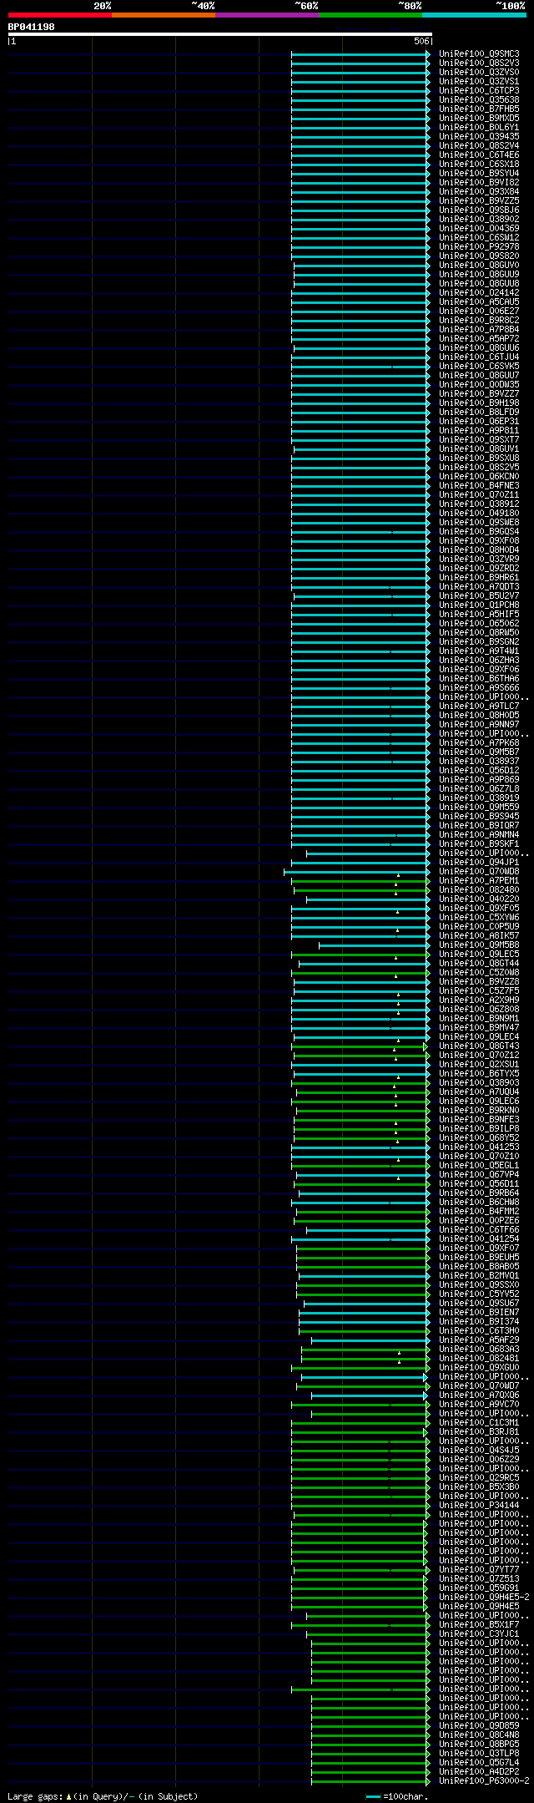Select the UniRef100_Q8GUU9 label
534x1803 pixels.
click(479, 274)
